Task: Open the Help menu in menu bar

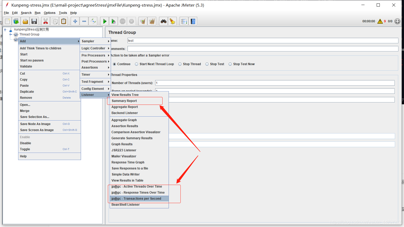Action: point(73,13)
